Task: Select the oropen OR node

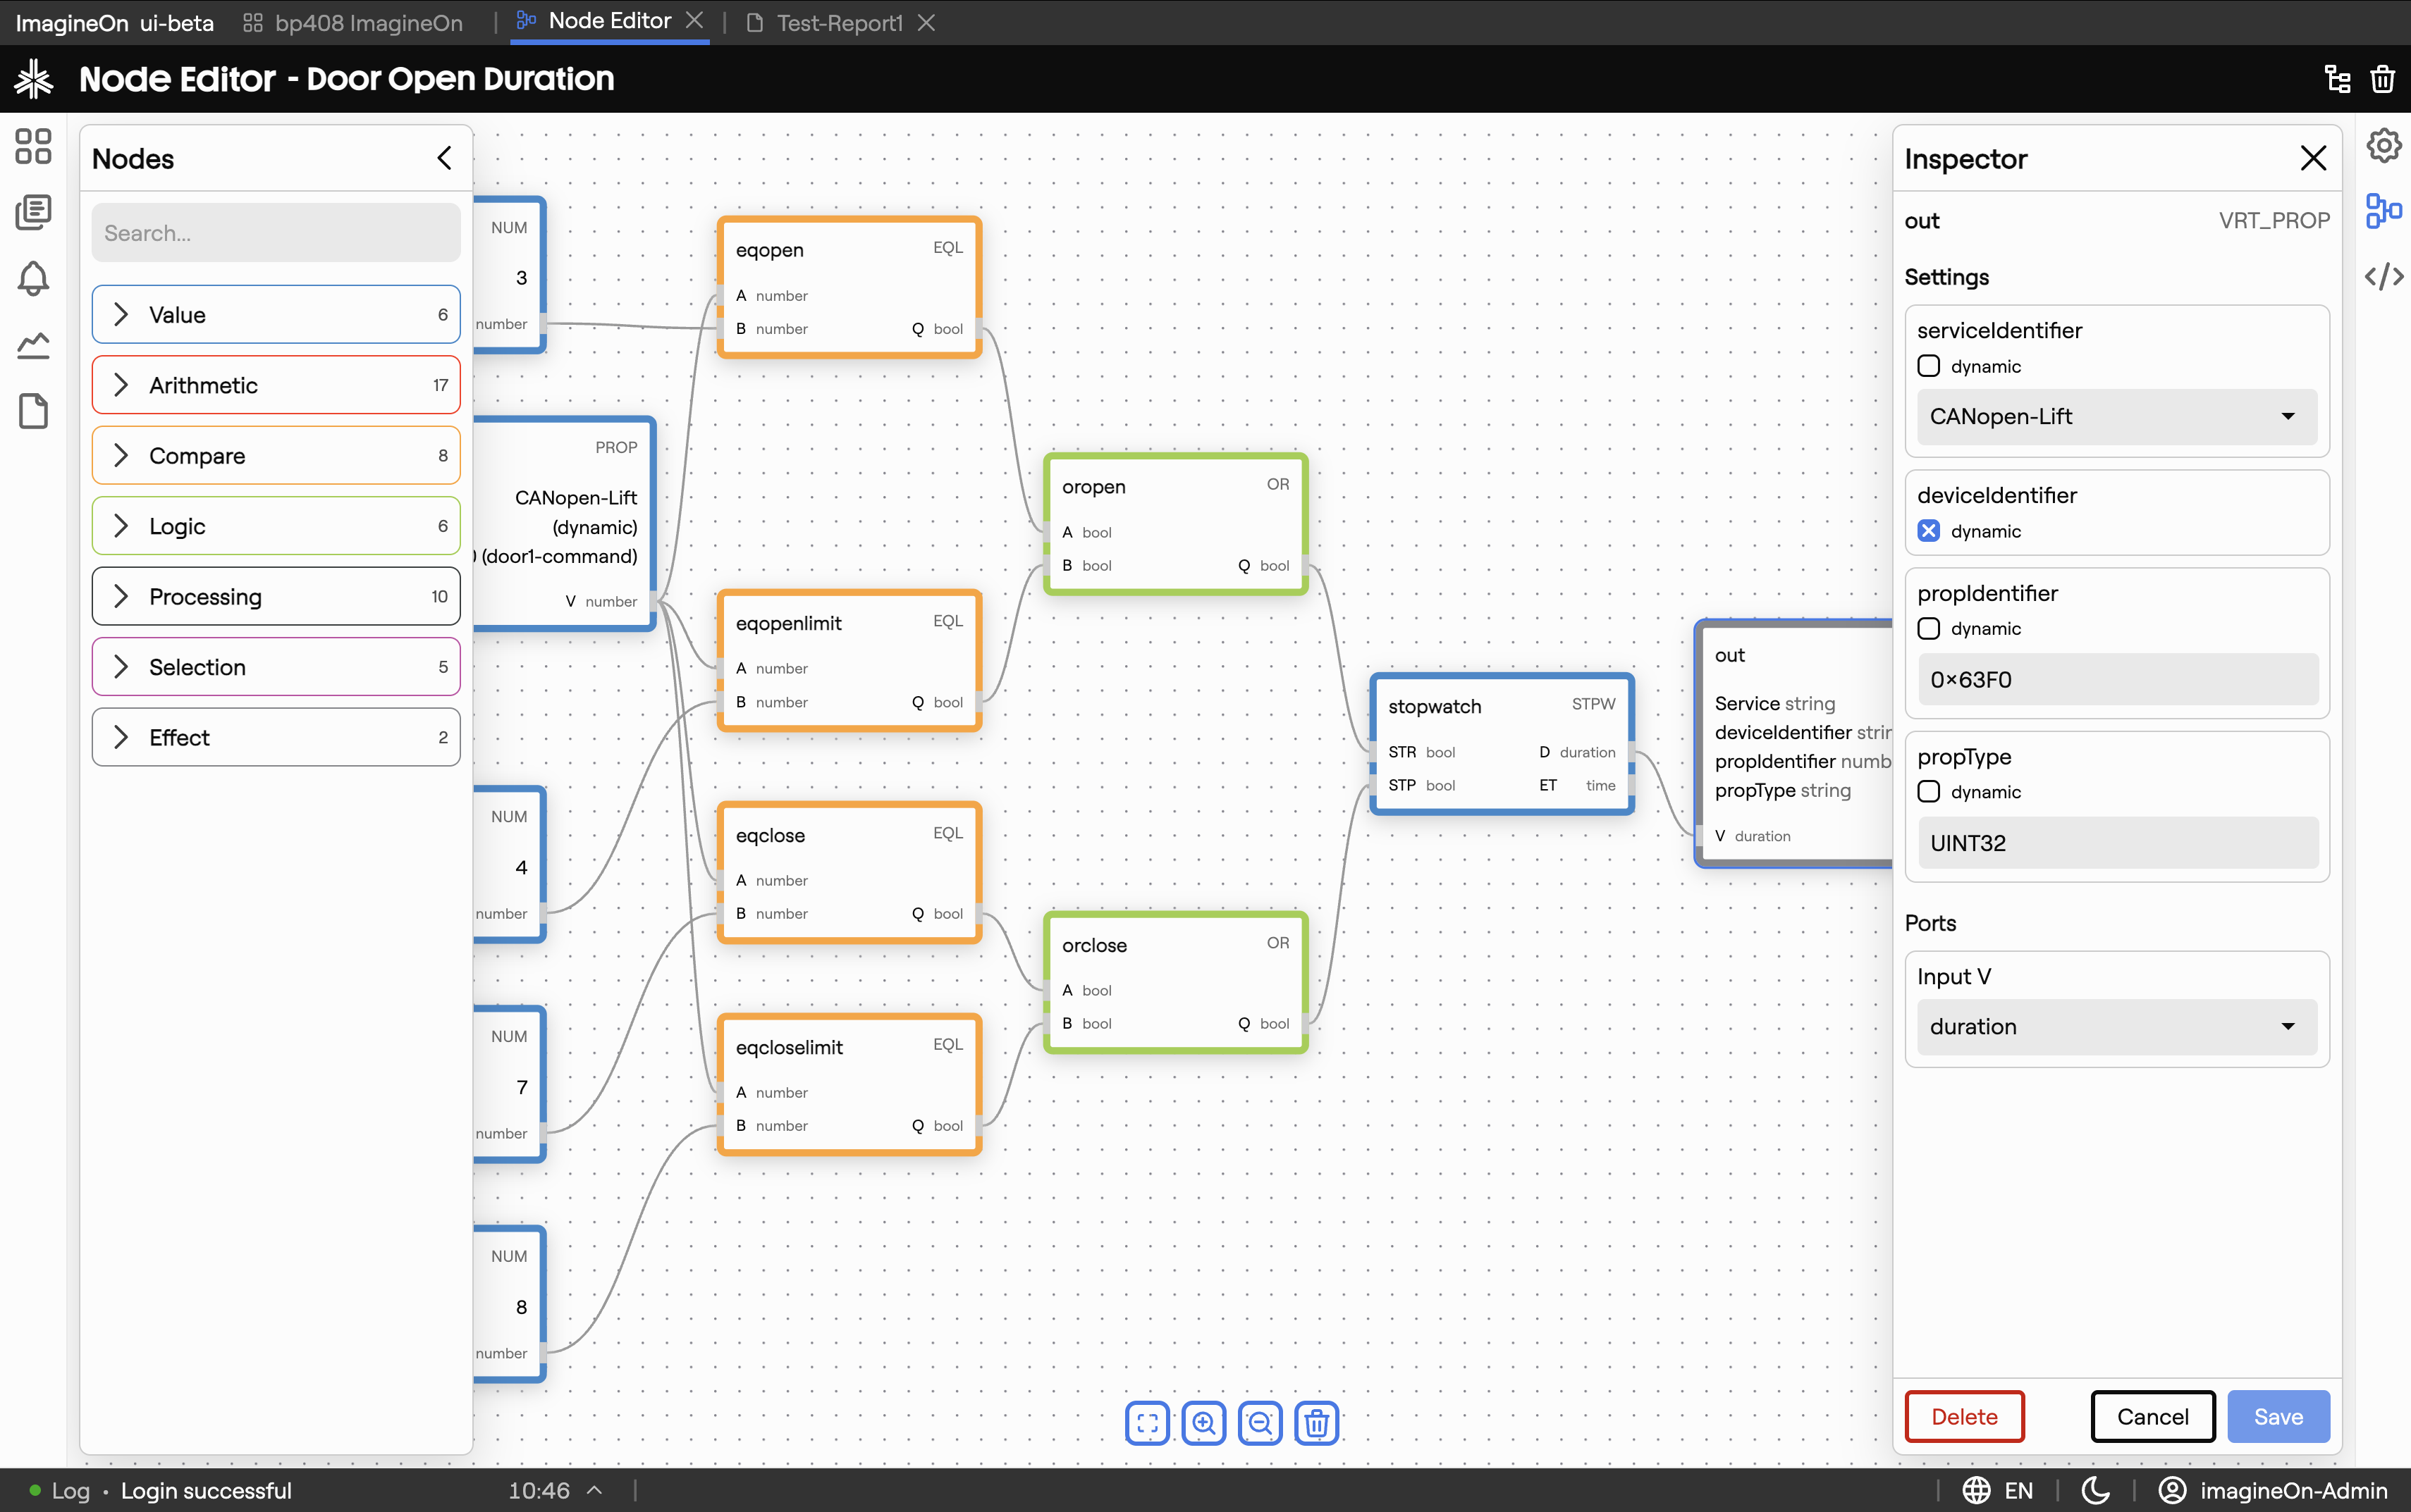Action: point(1175,524)
